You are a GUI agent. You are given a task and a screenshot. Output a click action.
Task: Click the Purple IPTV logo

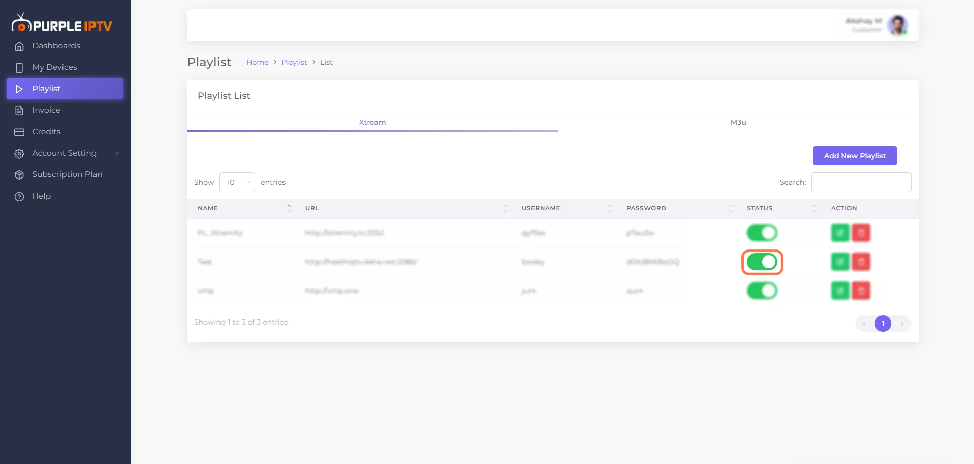click(61, 23)
